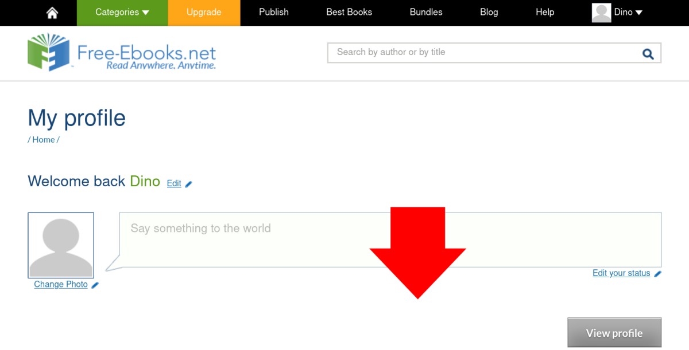Click the search magnifying glass icon
Image resolution: width=689 pixels, height=350 pixels.
[648, 54]
